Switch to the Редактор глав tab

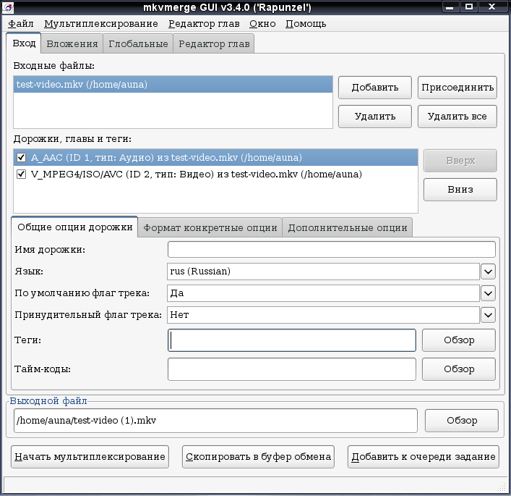[x=214, y=43]
